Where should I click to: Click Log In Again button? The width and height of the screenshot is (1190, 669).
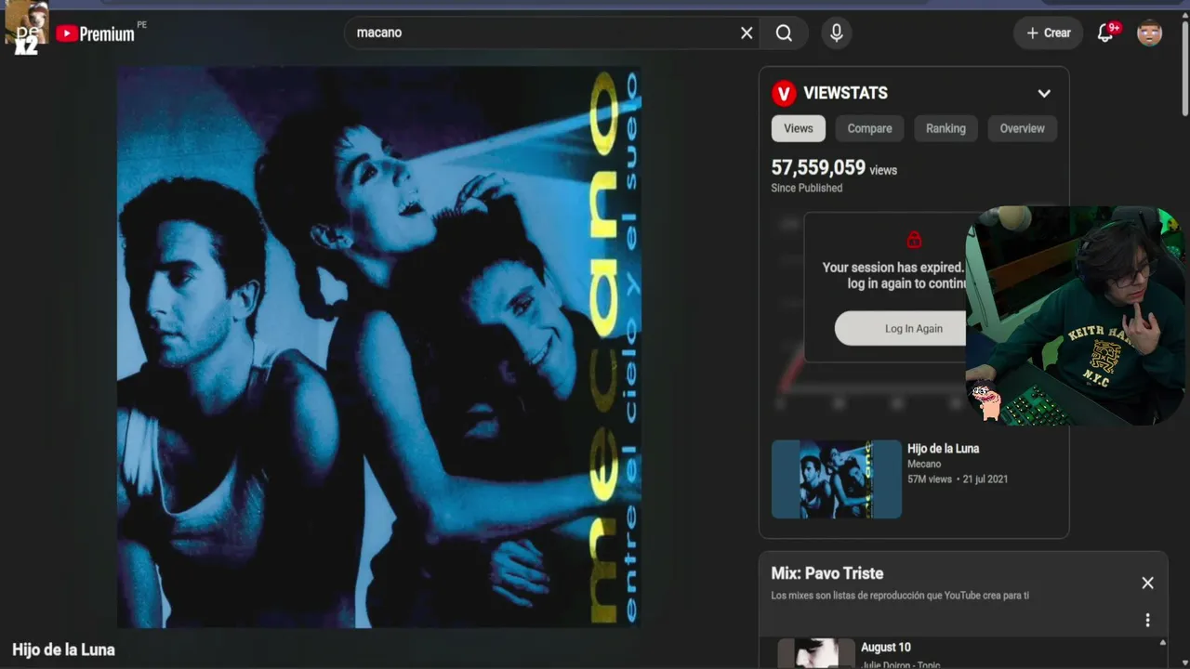click(x=901, y=328)
